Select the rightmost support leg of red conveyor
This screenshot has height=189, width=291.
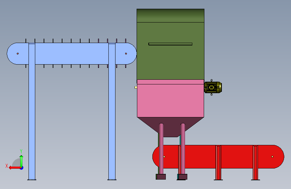click(255, 163)
